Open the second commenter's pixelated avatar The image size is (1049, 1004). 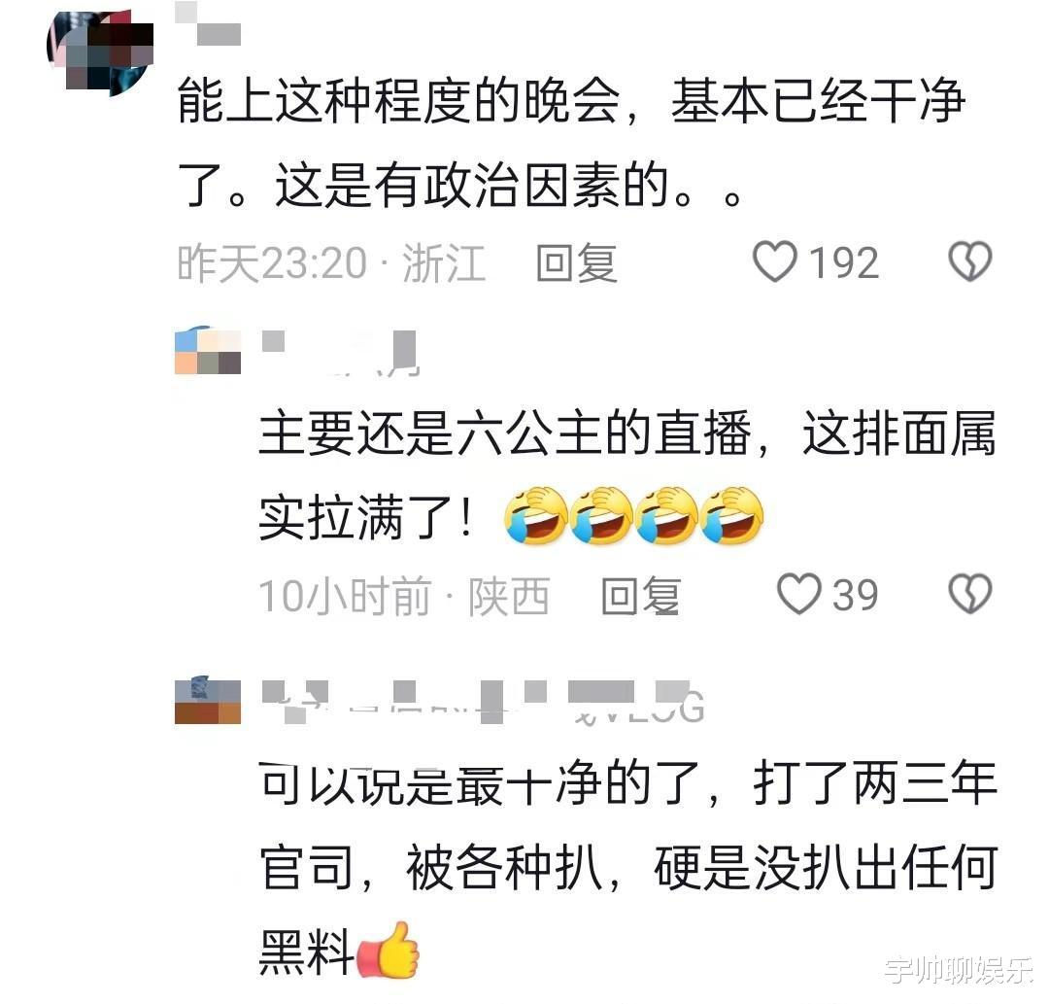pyautogui.click(x=208, y=350)
